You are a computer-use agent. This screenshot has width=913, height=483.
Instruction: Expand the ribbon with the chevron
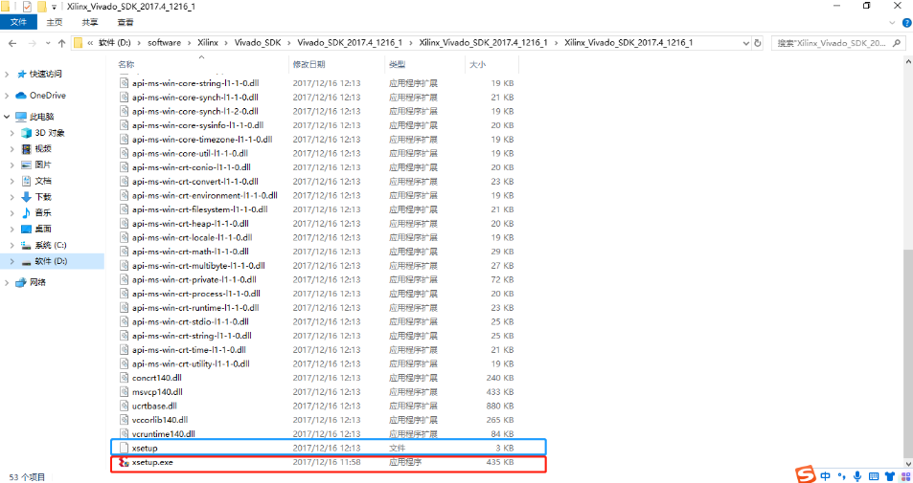coord(893,23)
